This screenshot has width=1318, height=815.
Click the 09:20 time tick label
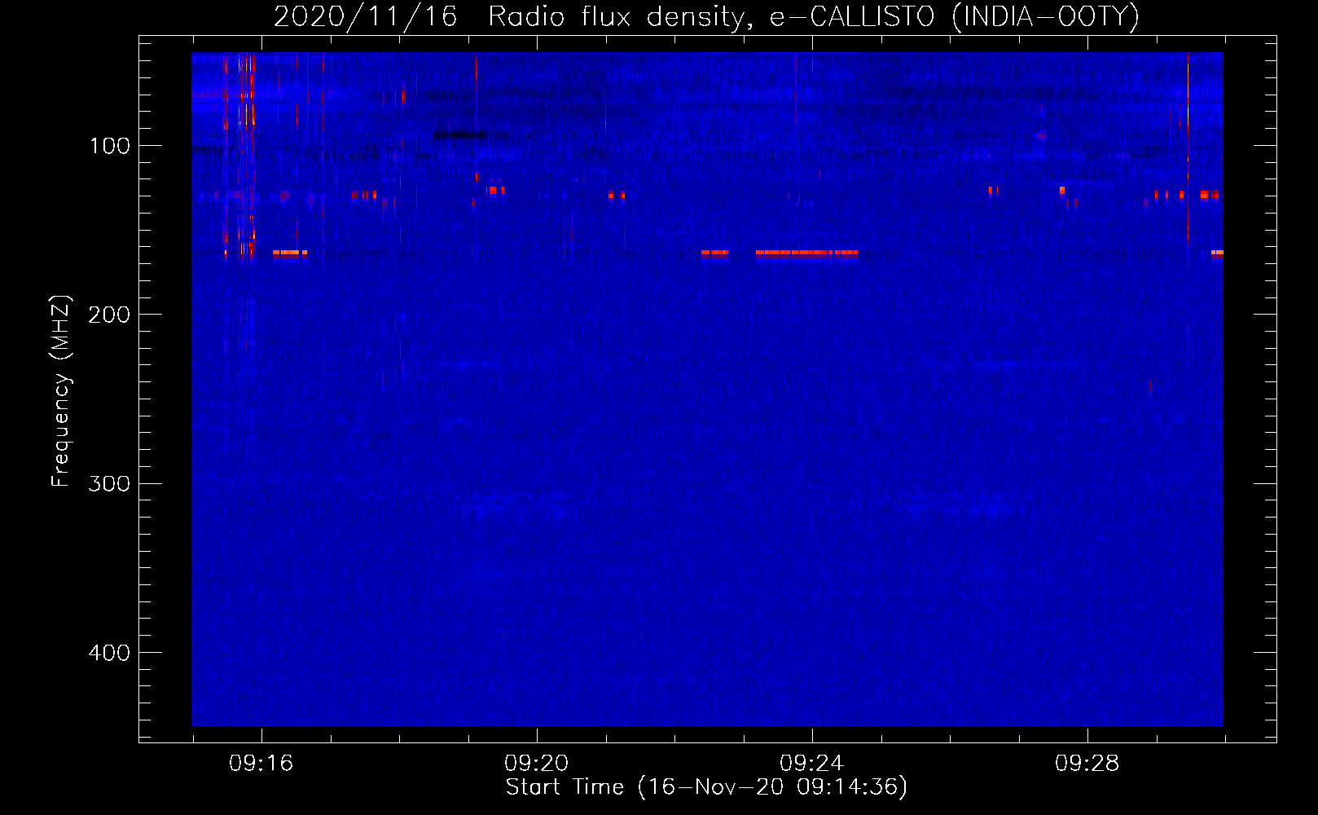536,764
